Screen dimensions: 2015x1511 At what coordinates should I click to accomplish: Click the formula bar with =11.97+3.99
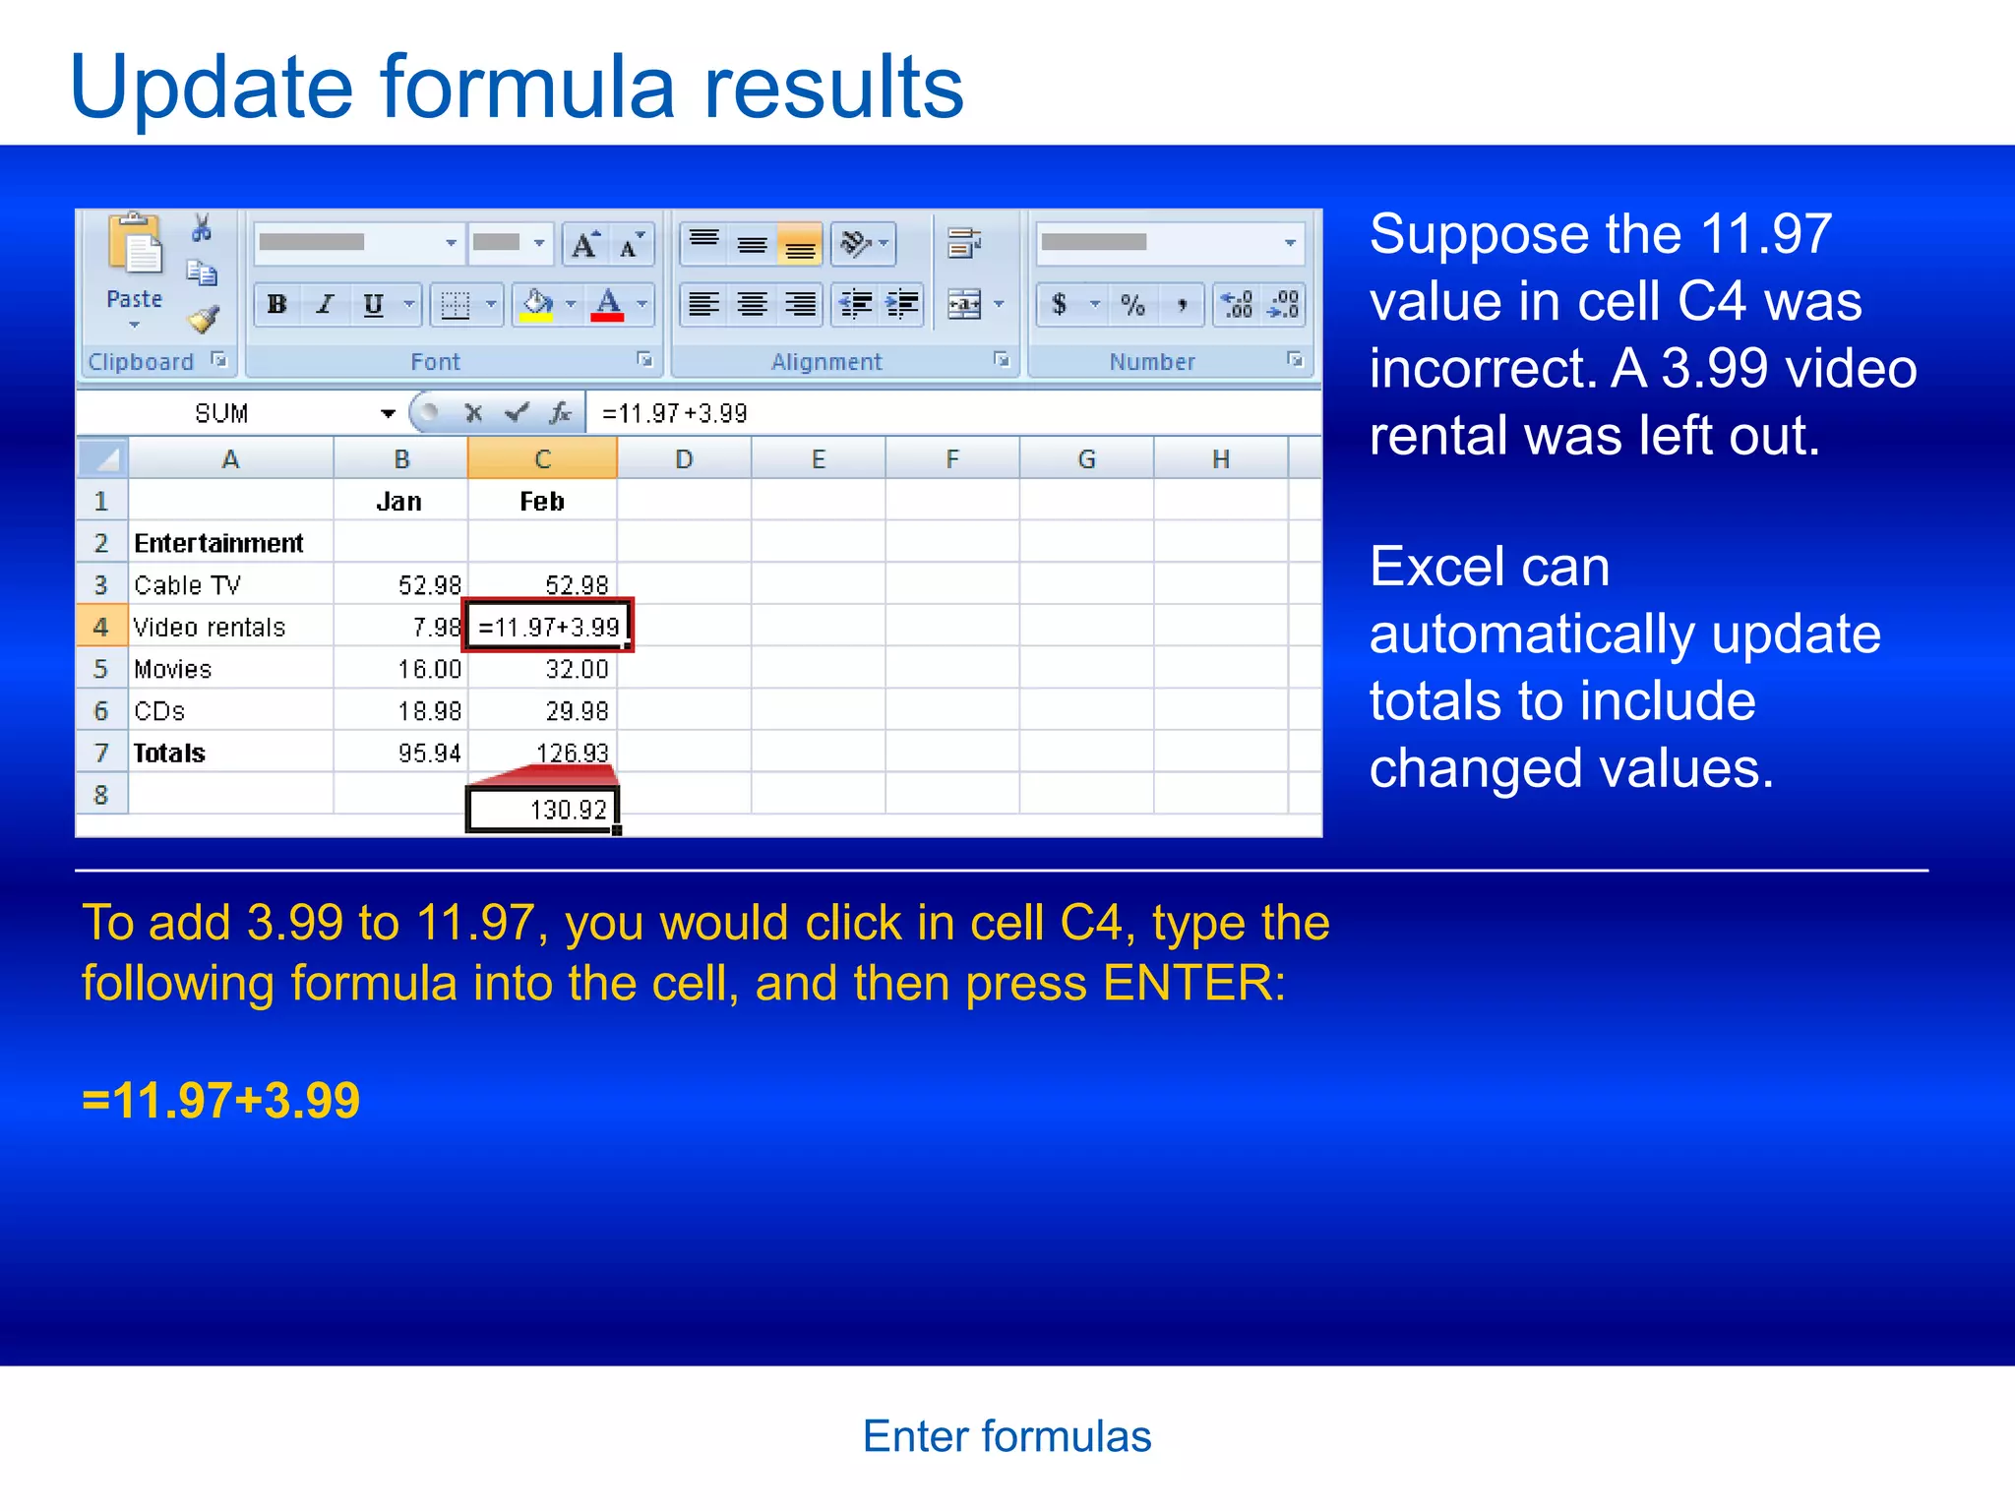[953, 413]
